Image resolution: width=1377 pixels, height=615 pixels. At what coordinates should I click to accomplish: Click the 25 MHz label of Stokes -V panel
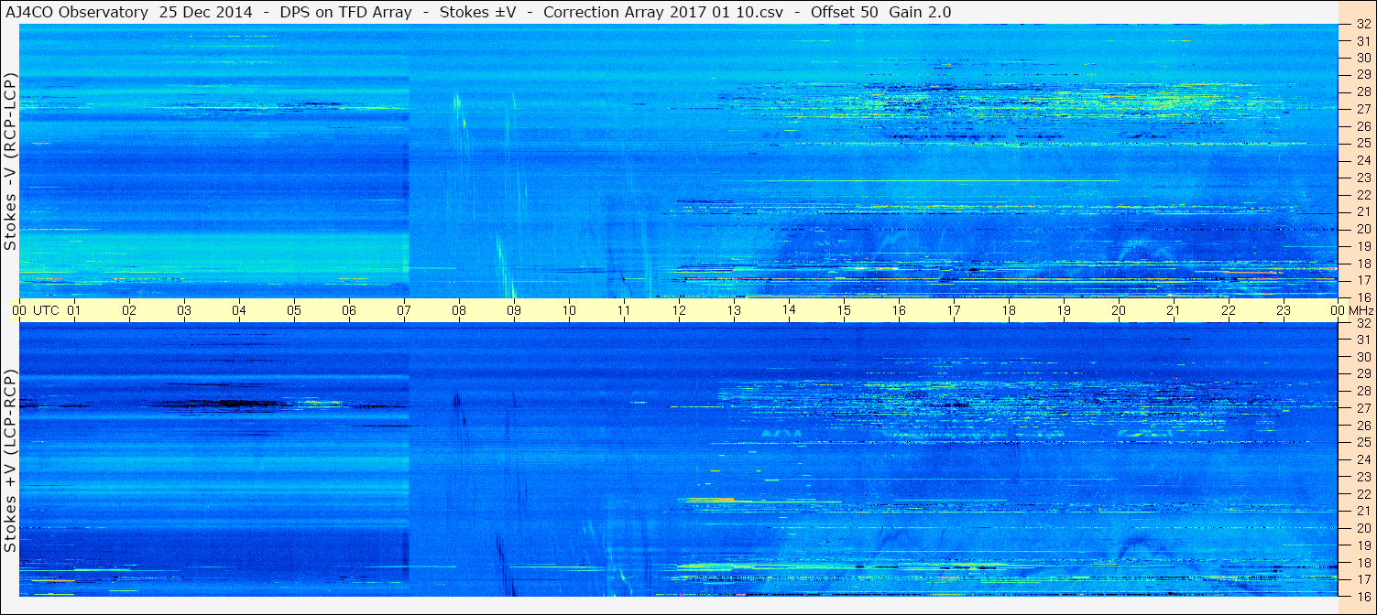coord(1362,143)
